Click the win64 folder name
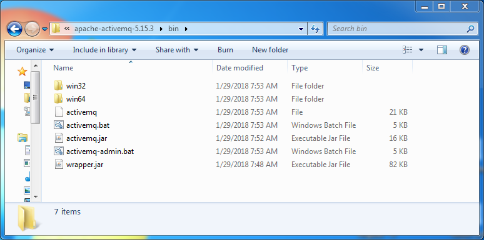 point(76,99)
